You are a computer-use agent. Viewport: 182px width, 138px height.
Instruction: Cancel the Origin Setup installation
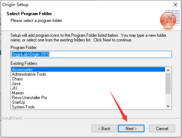162,128
